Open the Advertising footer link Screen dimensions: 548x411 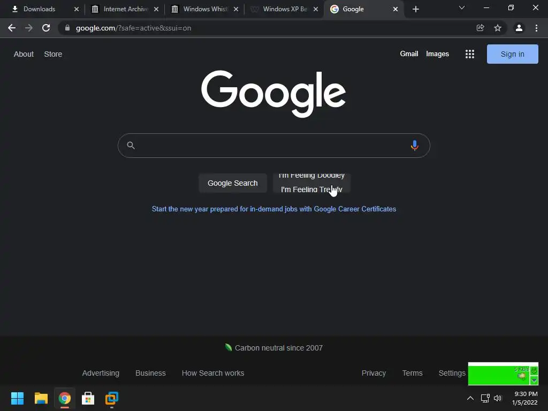(101, 373)
